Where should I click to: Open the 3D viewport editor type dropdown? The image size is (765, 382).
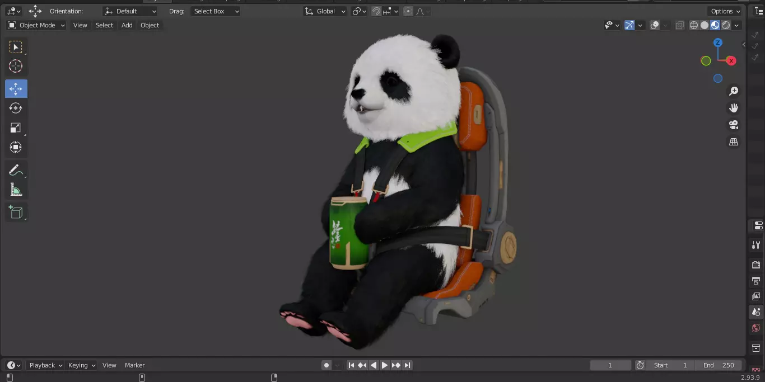13,11
